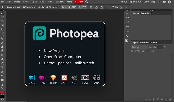Screen dimensions: 174x102
Task: Click the link layers icon
Action: point(146,99)
